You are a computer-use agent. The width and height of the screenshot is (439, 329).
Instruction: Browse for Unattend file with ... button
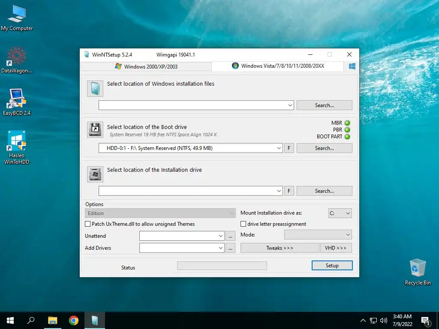click(230, 236)
